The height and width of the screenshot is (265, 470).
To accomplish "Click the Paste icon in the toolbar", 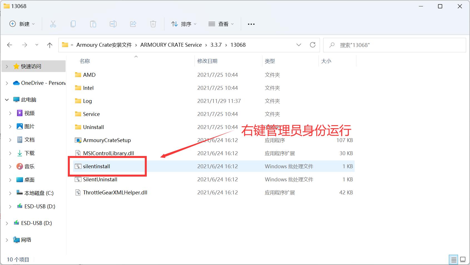I will click(93, 24).
